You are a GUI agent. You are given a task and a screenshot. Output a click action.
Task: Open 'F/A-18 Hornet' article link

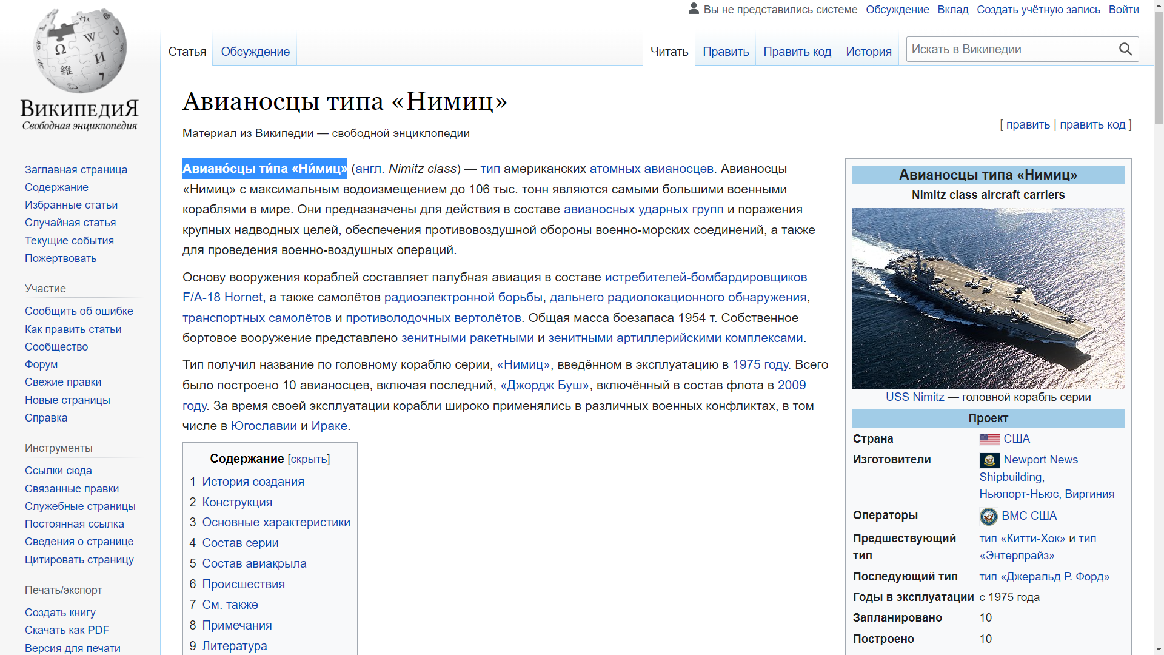pos(222,297)
